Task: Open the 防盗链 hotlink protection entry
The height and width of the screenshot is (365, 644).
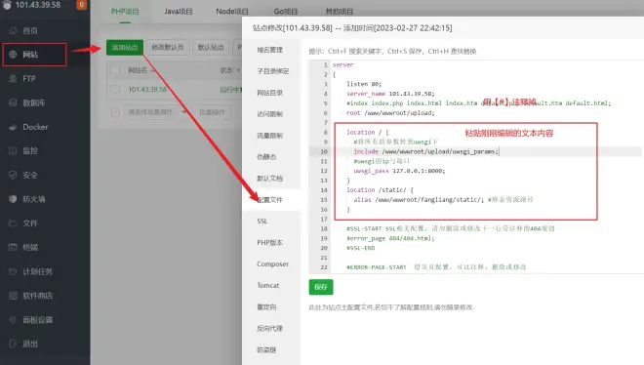Action: pyautogui.click(x=266, y=349)
